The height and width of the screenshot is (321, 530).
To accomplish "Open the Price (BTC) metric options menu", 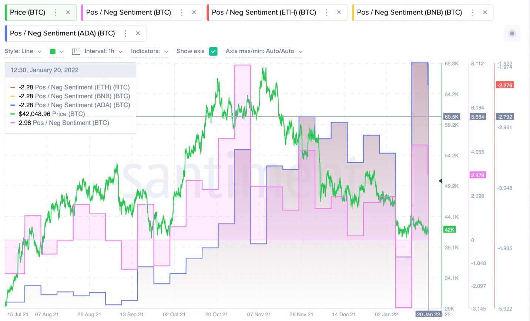I will (x=56, y=12).
